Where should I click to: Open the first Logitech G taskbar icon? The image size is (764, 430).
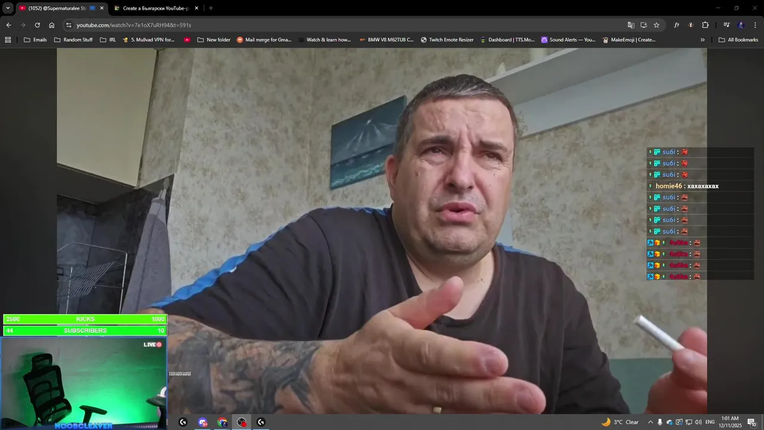click(183, 422)
